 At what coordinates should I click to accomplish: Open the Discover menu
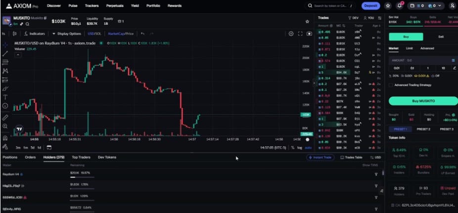(54, 5)
